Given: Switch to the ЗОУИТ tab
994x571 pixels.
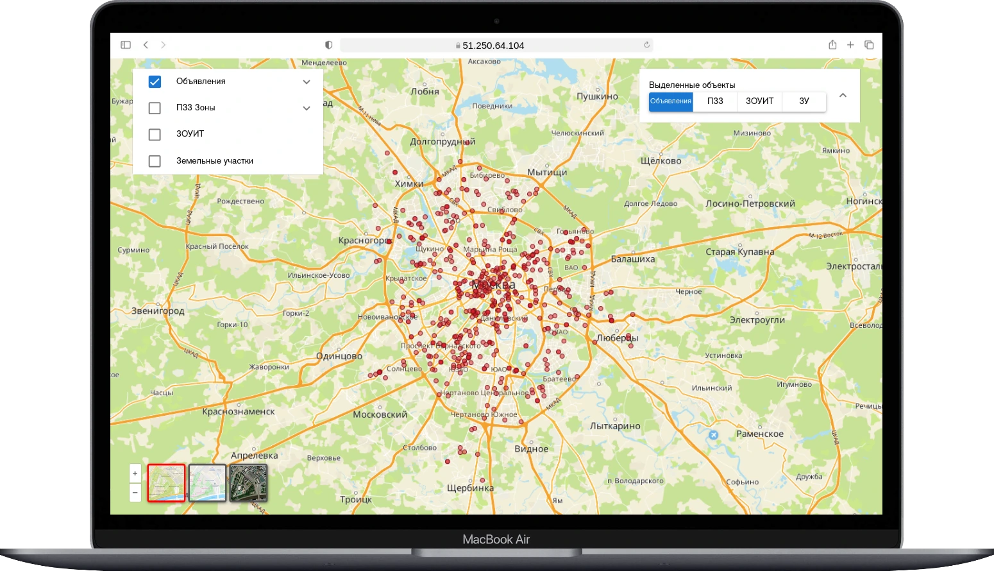Looking at the screenshot, I should coord(759,101).
